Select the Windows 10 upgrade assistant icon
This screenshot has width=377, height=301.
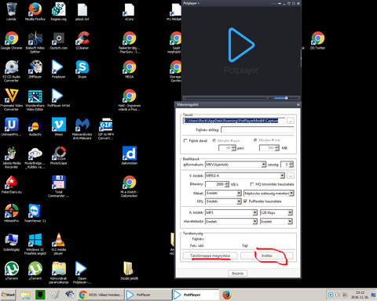pos(35,244)
